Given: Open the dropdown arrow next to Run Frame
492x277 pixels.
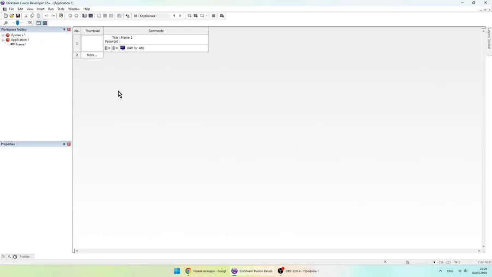Looking at the screenshot, I should pos(206,16).
